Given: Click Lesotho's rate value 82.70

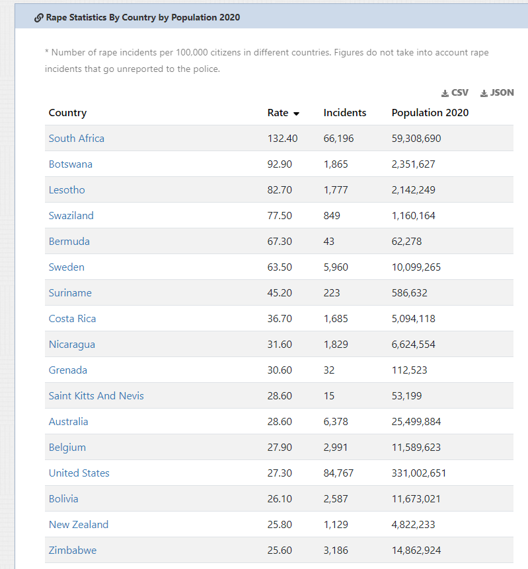Looking at the screenshot, I should 280,190.
